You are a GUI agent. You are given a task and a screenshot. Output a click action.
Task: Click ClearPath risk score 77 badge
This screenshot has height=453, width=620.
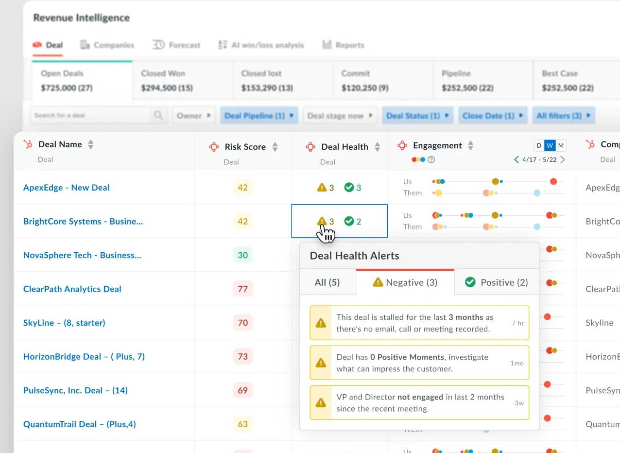pyautogui.click(x=242, y=289)
